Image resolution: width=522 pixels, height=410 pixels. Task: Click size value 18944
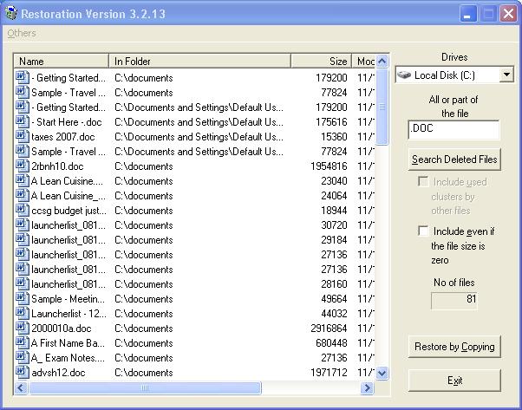(334, 211)
